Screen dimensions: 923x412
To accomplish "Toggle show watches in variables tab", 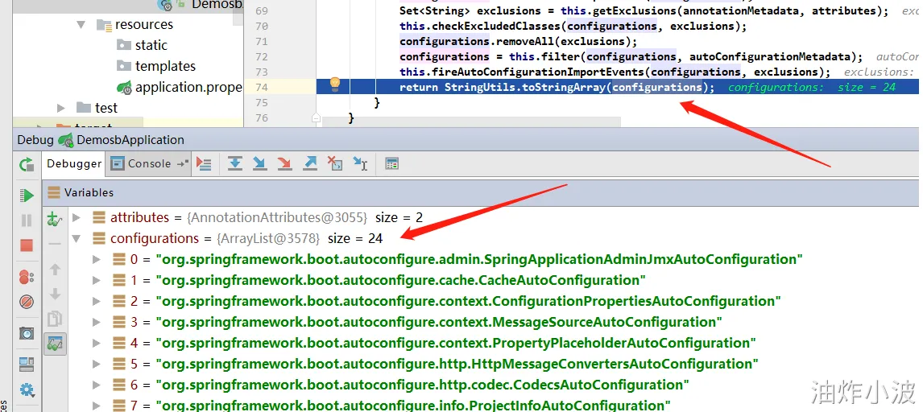I will click(x=55, y=344).
